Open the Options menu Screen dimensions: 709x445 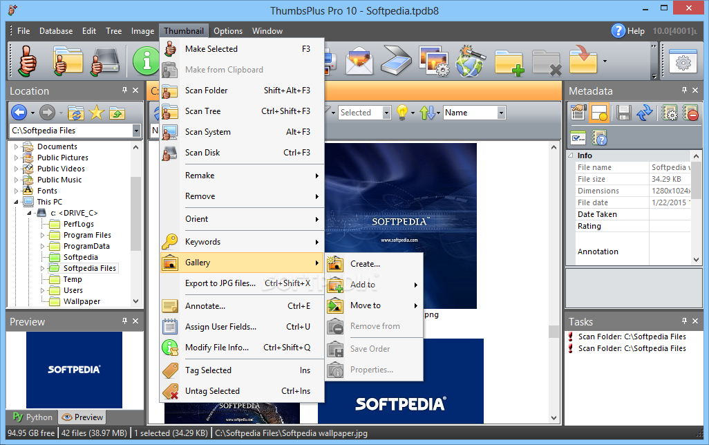tap(228, 31)
